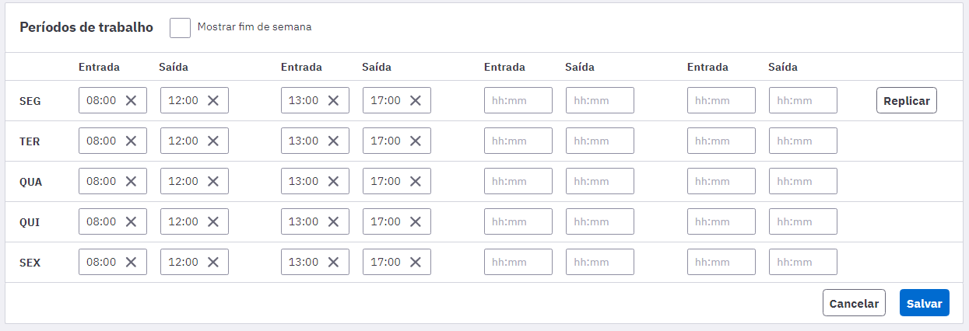Focus QUI fourth Saída empty time field
Screen dimensions: 969x331
coord(803,221)
